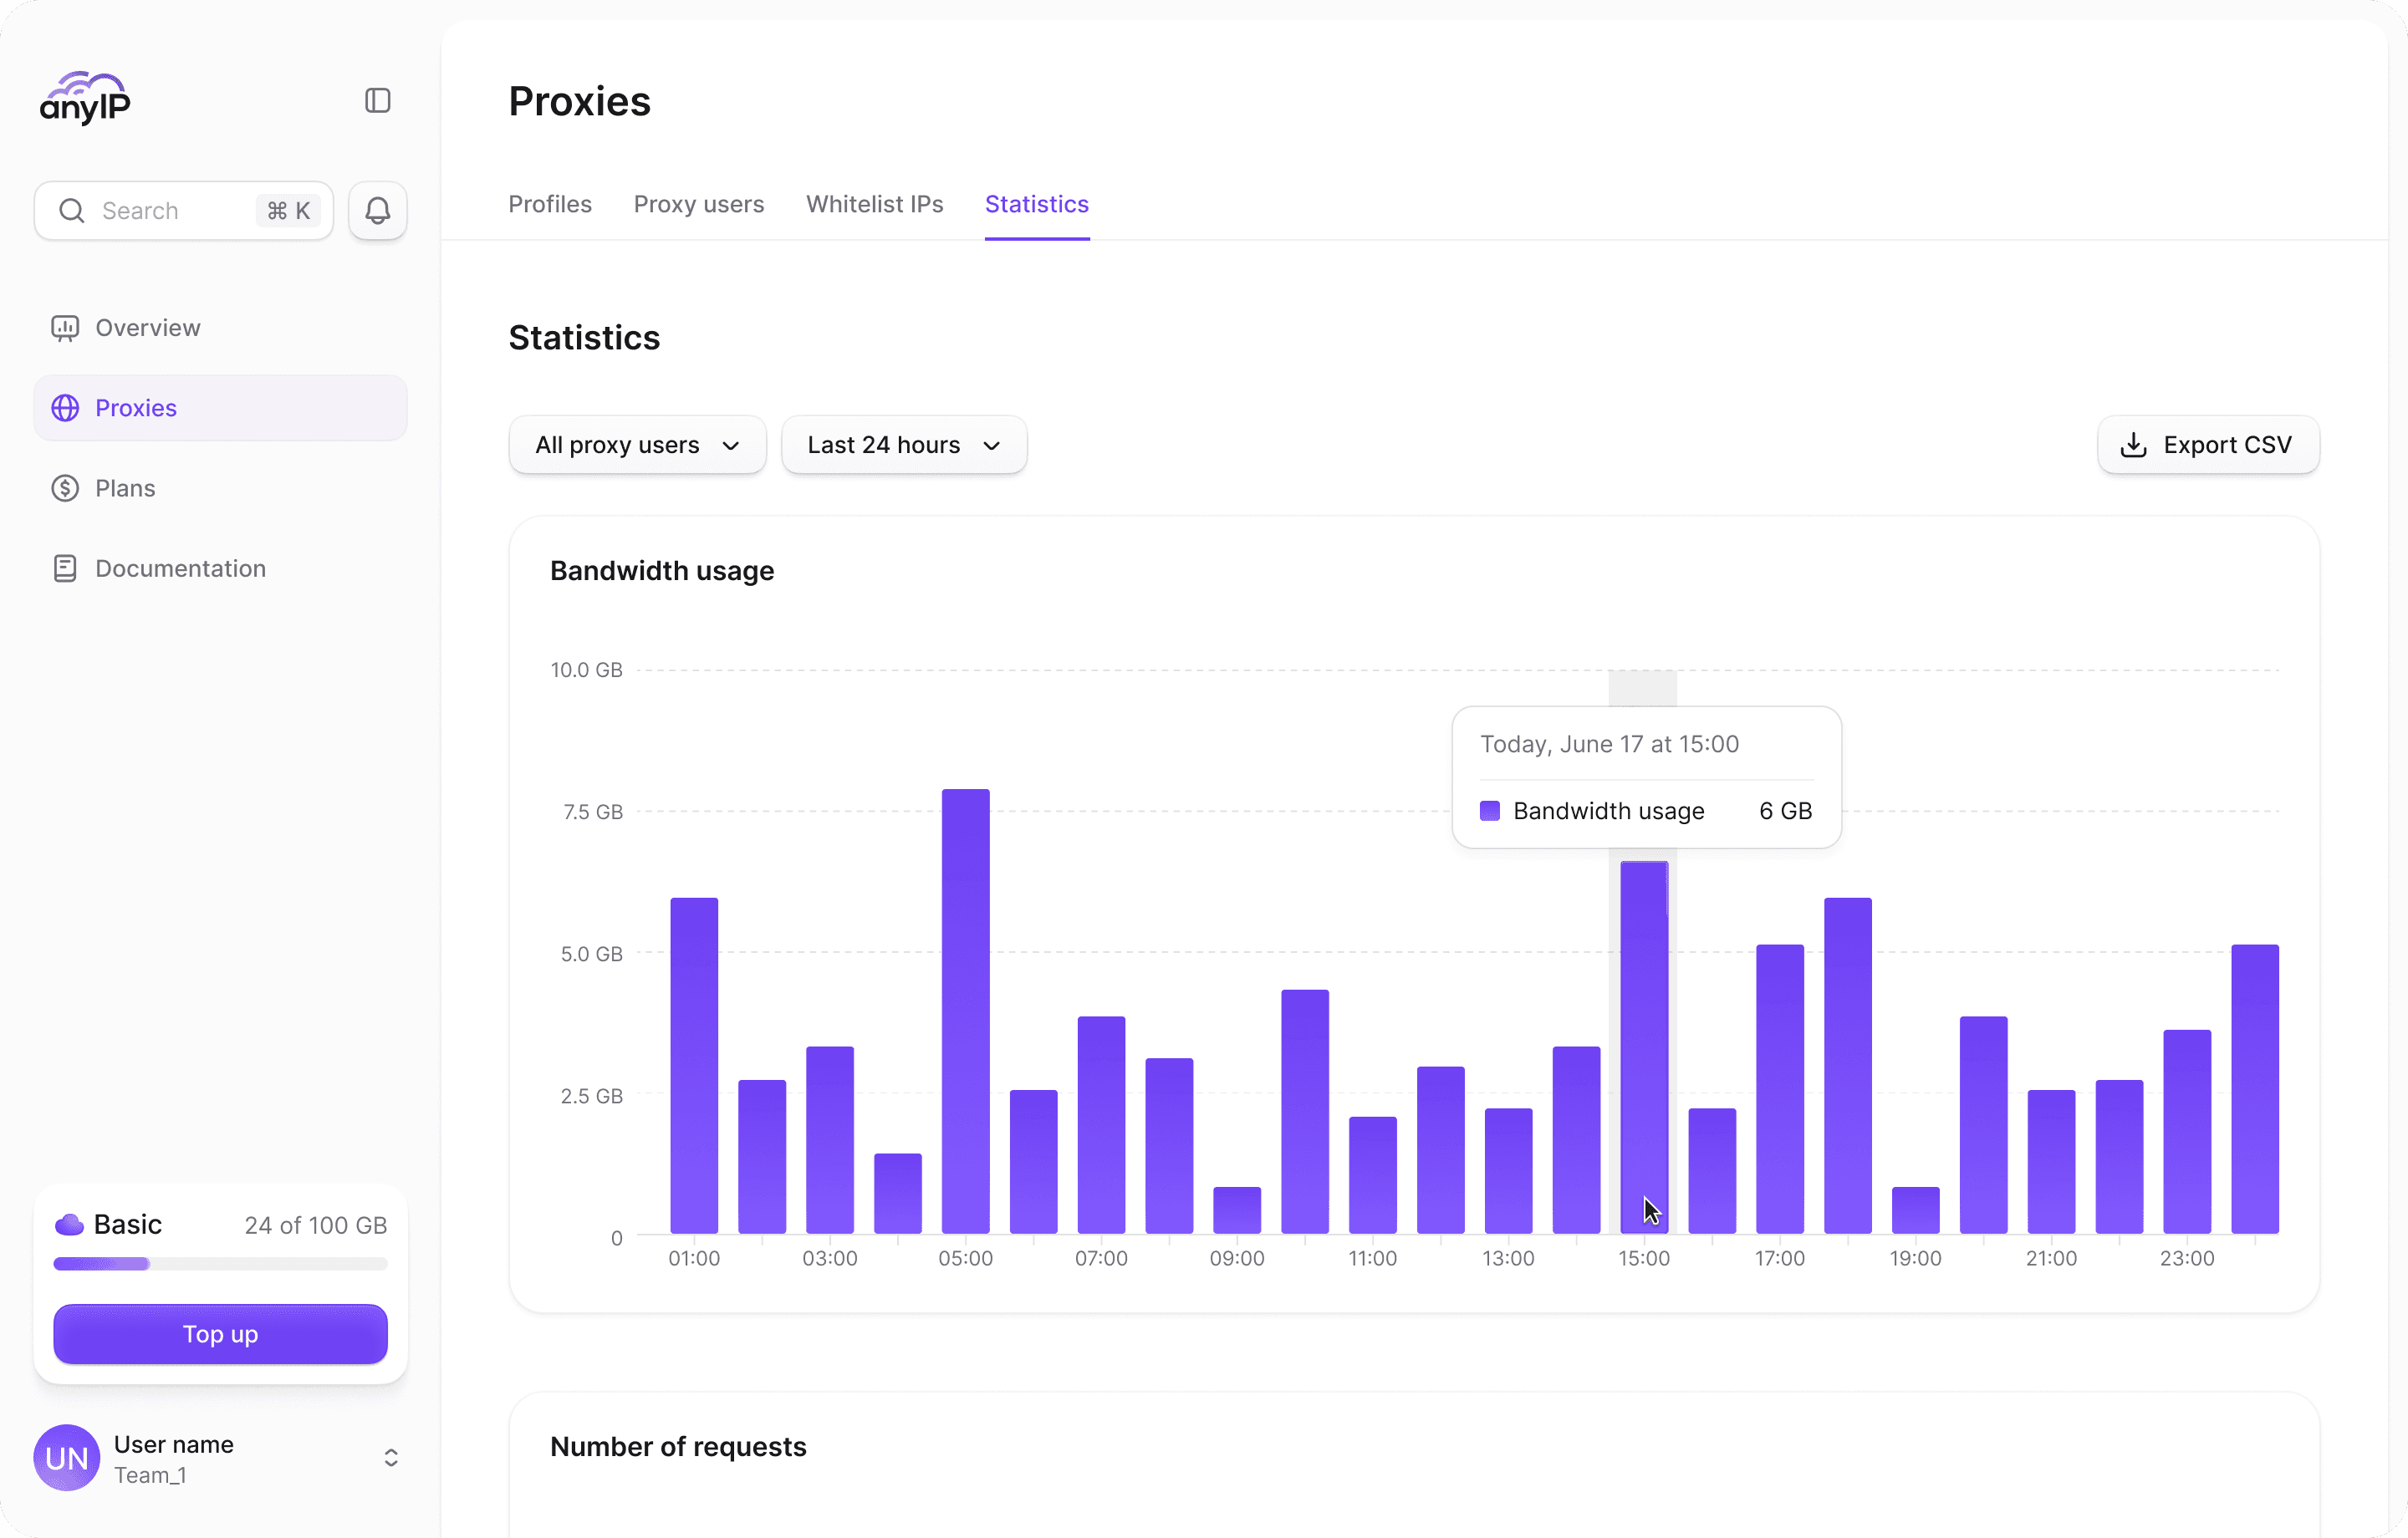Open the Proxy users tab
Screen dimensions: 2408x1538
[698, 204]
